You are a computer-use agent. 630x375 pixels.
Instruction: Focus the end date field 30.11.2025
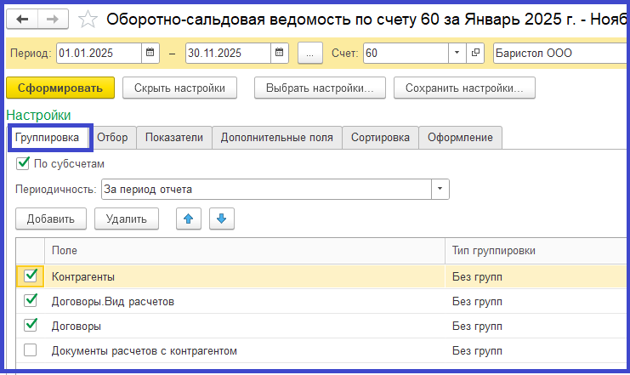click(x=228, y=53)
